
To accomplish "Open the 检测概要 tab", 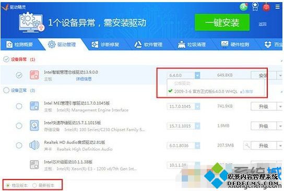I will pos(19,44).
